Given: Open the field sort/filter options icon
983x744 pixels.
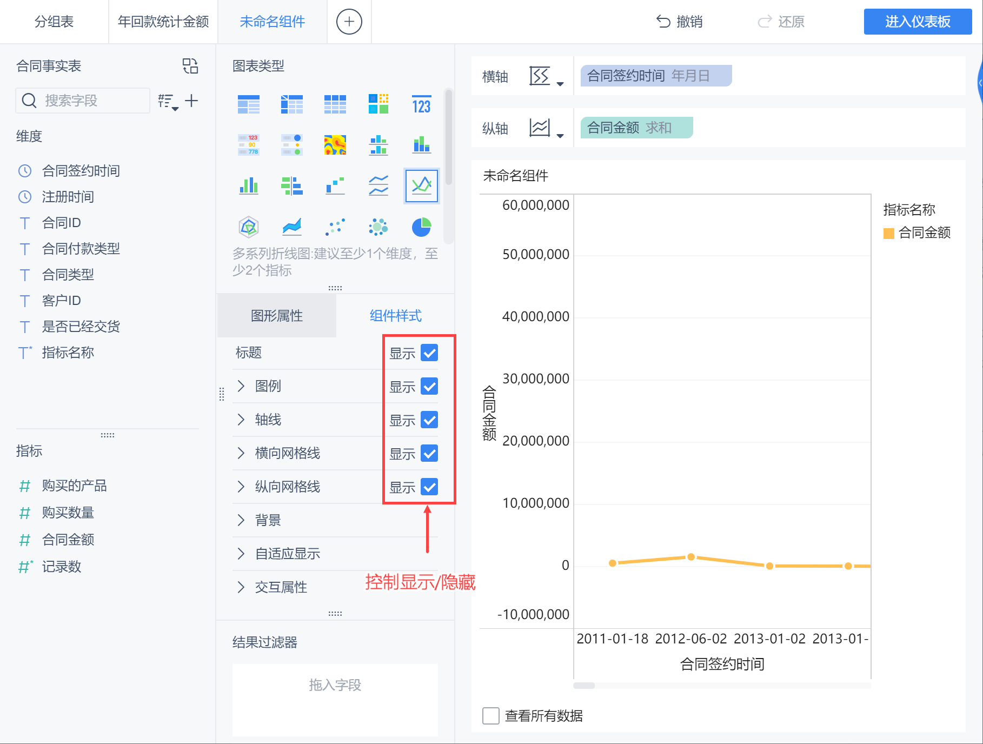Looking at the screenshot, I should tap(168, 101).
